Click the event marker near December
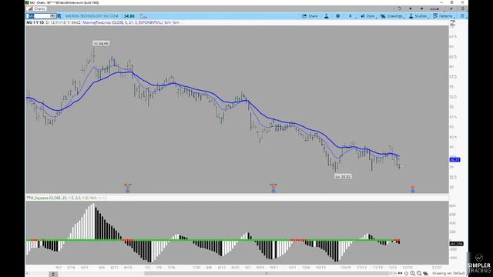The width and height of the screenshot is (493, 277). pyautogui.click(x=413, y=189)
